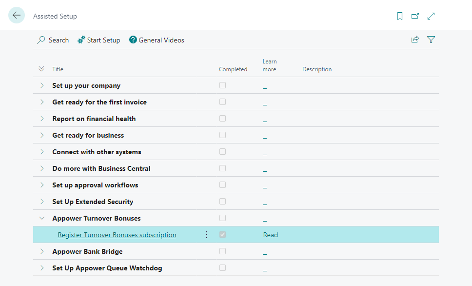Open General Videos from action bar
Screen dimensions: 472x286
[x=157, y=40]
